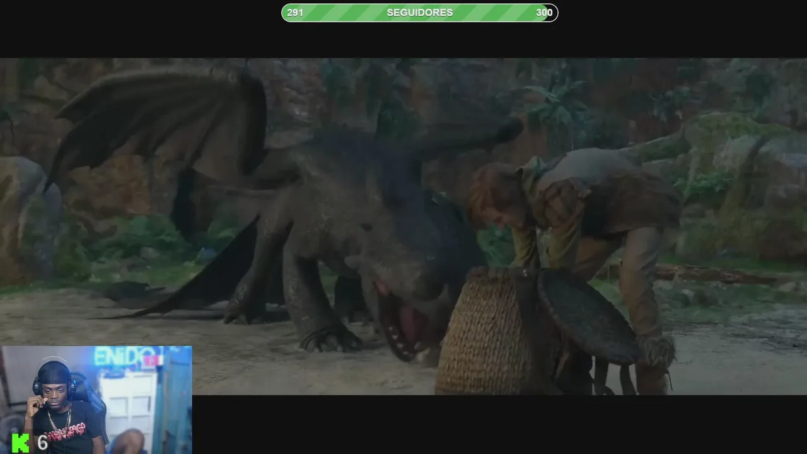Click the follower goal number "300"
The height and width of the screenshot is (454, 807).
point(544,13)
